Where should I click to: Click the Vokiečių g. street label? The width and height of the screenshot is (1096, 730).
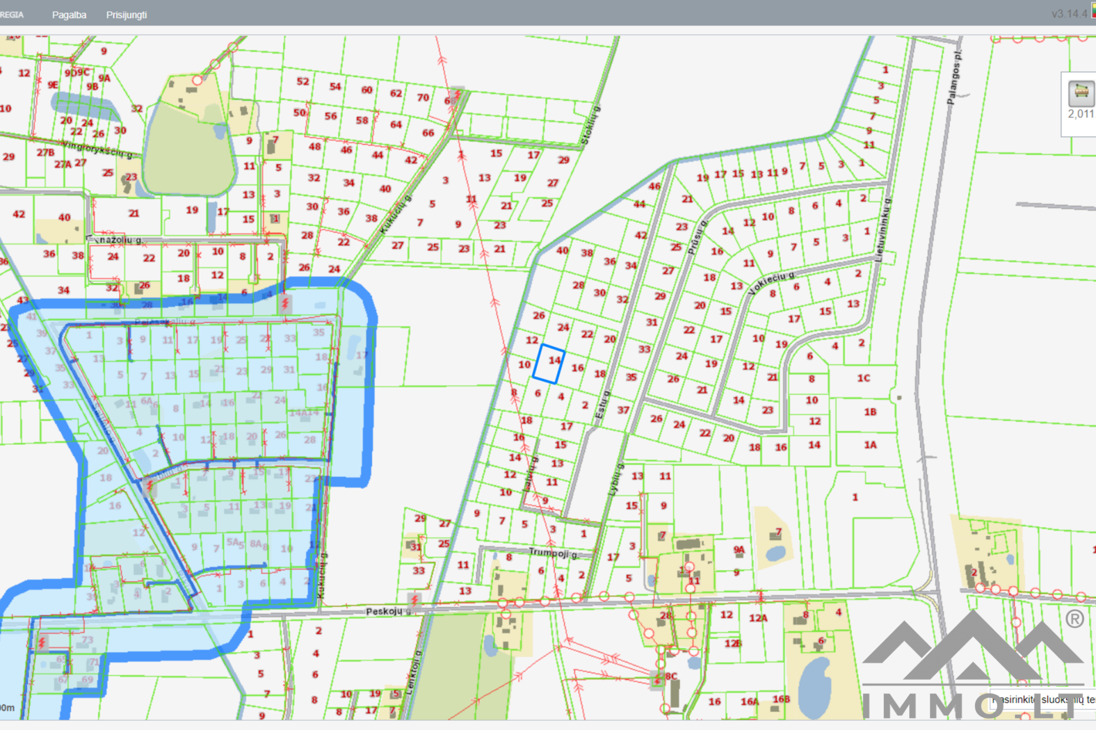(771, 282)
